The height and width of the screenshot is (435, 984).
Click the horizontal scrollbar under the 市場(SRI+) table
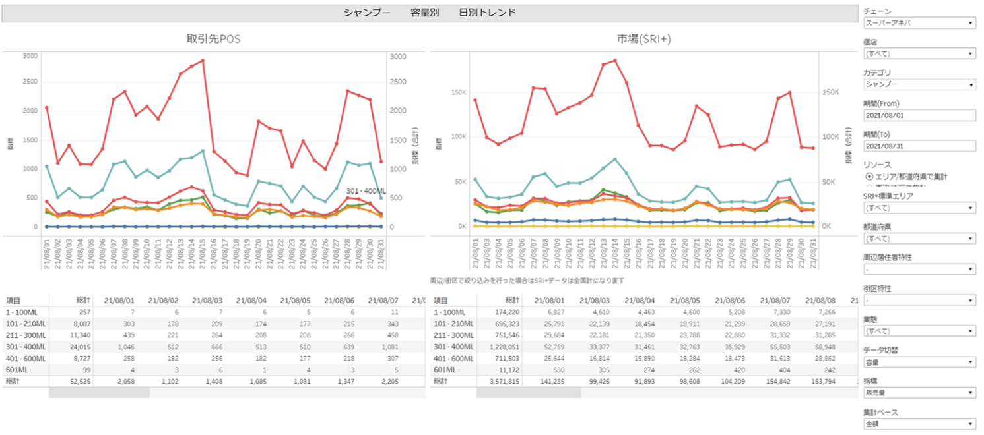click(528, 392)
